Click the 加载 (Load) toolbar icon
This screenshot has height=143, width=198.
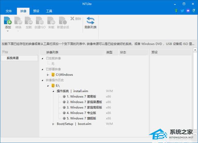coord(29,20)
